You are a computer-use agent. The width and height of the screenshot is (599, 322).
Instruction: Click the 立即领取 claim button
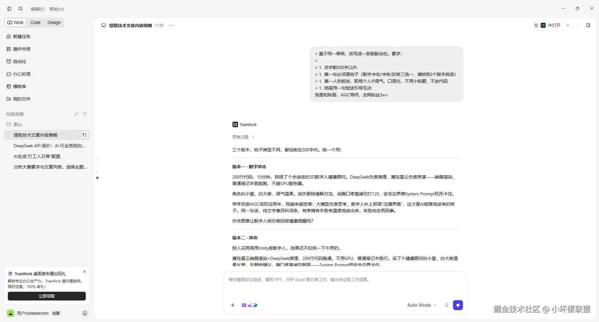click(47, 296)
